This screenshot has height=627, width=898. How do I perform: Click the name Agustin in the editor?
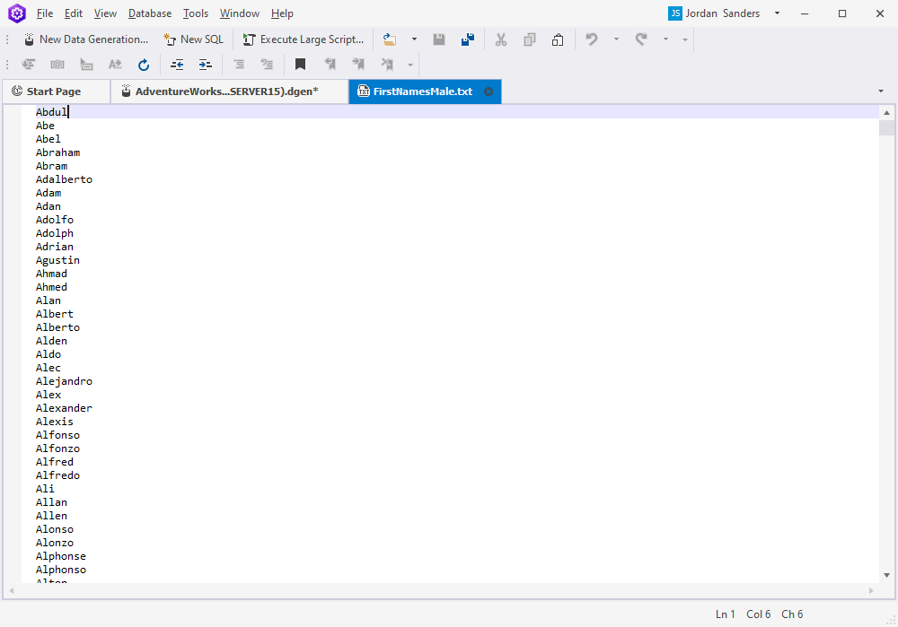[57, 260]
